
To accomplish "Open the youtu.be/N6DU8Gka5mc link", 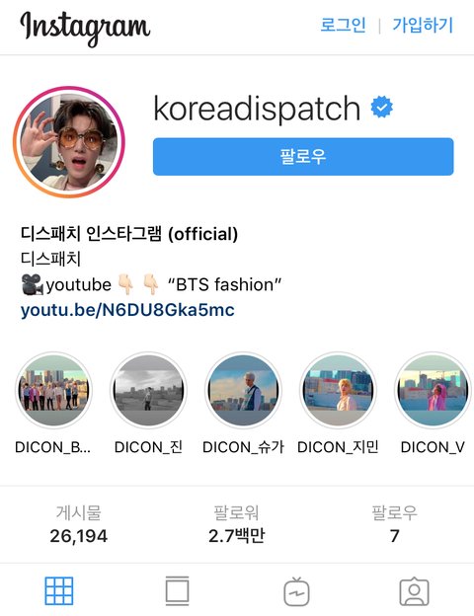I will click(x=127, y=310).
